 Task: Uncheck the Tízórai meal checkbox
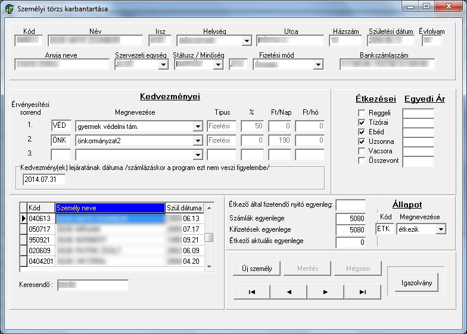362,122
